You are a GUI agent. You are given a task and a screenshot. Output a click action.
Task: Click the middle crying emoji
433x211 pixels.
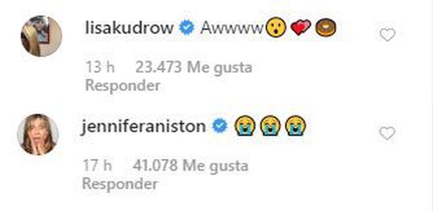pyautogui.click(x=270, y=126)
